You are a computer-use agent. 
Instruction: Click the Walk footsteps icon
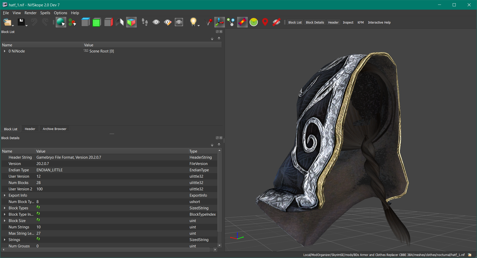[x=145, y=22]
